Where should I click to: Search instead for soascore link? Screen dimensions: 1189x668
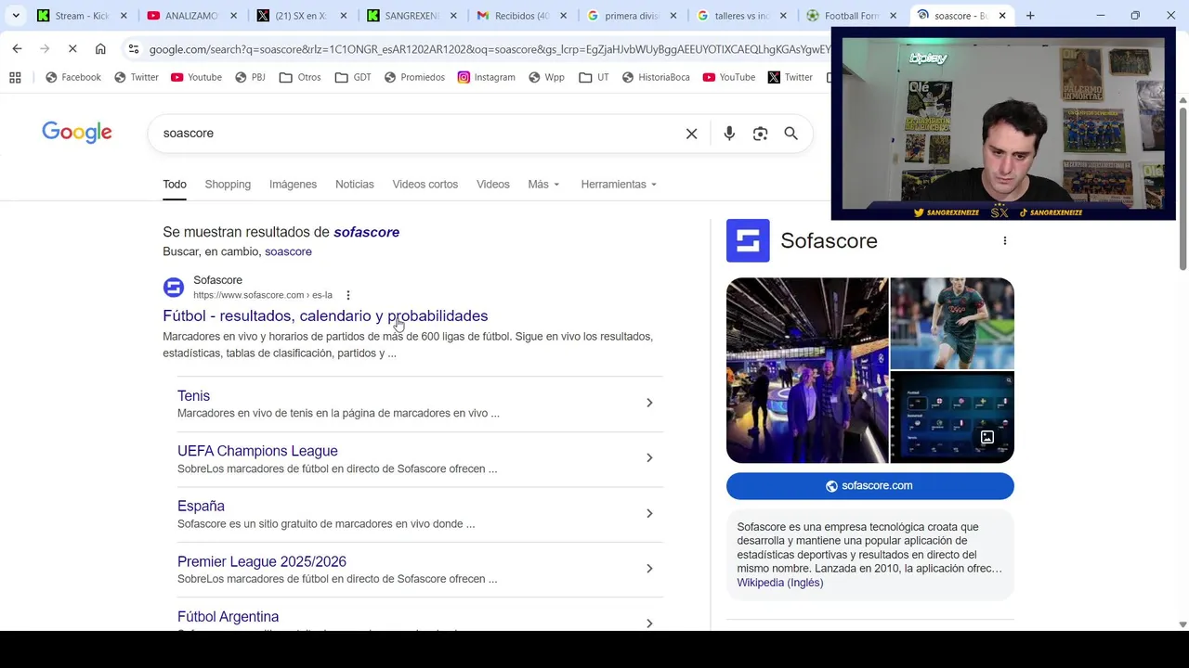(x=288, y=252)
